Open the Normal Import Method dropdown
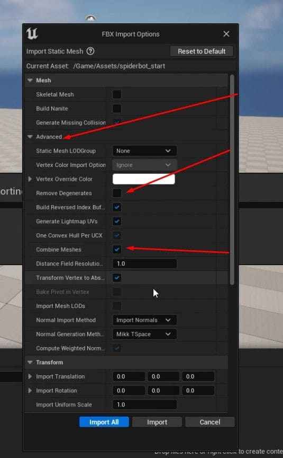 click(144, 320)
